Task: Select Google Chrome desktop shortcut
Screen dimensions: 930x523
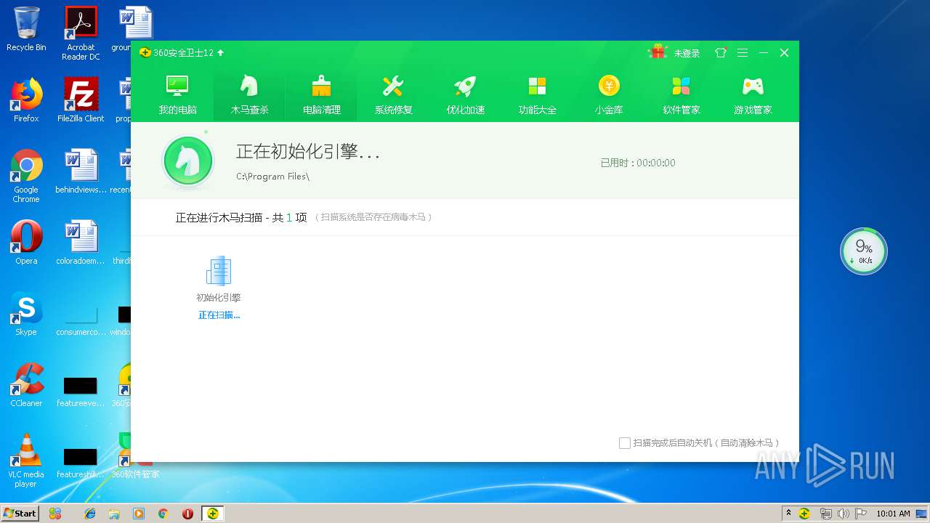Action: click(x=26, y=176)
